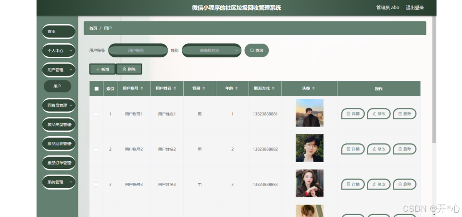
Task: Click phone number 13823888883
Action: (x=265, y=184)
